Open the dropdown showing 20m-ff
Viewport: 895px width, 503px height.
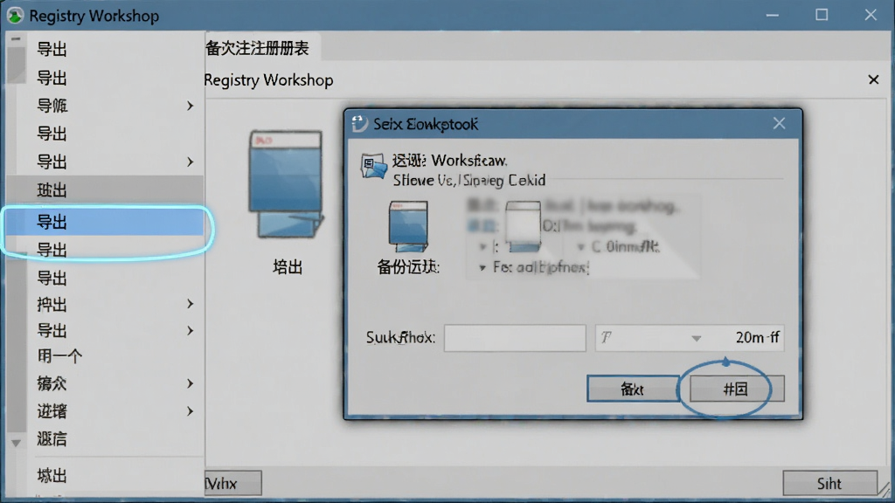point(690,338)
